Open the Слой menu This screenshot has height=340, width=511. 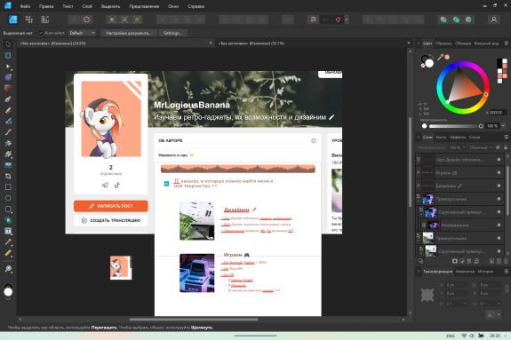tap(87, 6)
